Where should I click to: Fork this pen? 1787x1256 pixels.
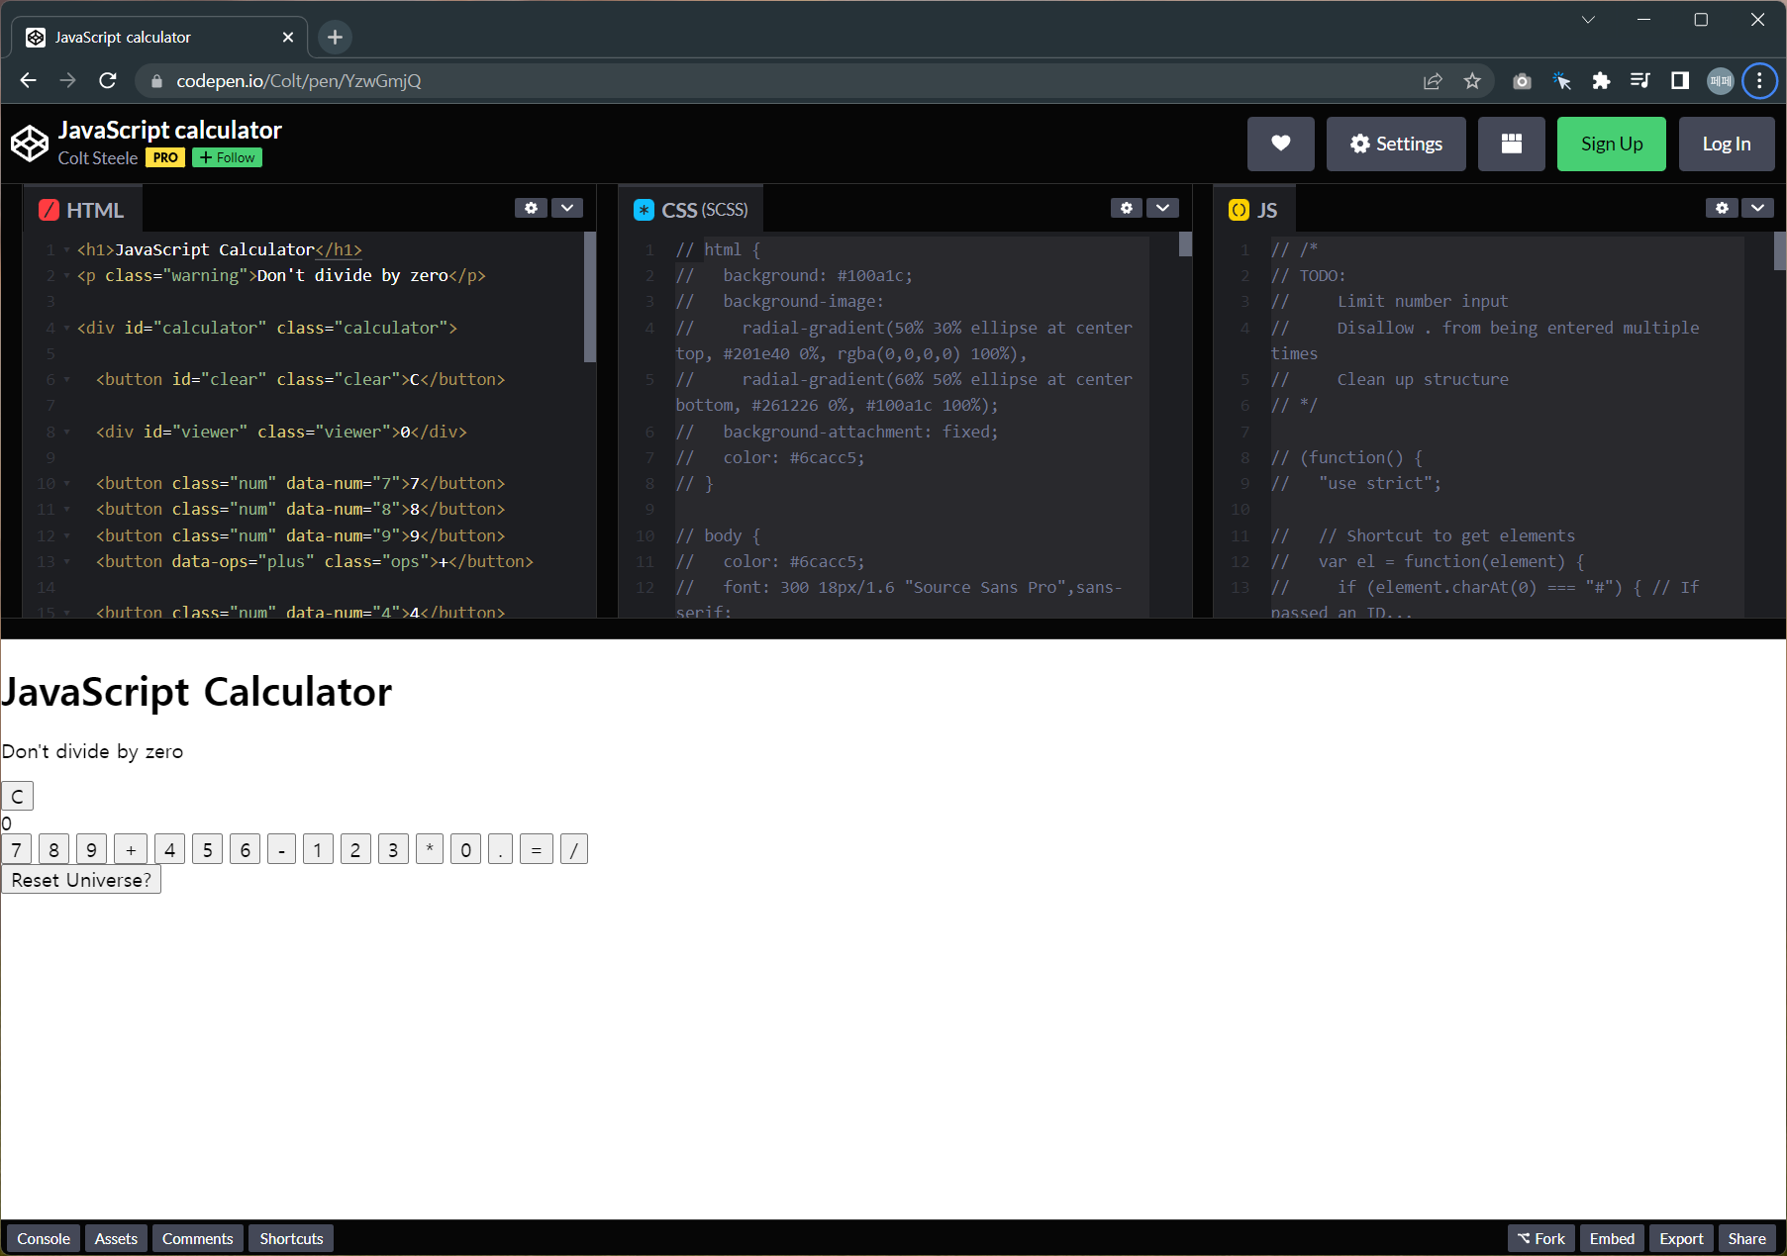coord(1541,1238)
